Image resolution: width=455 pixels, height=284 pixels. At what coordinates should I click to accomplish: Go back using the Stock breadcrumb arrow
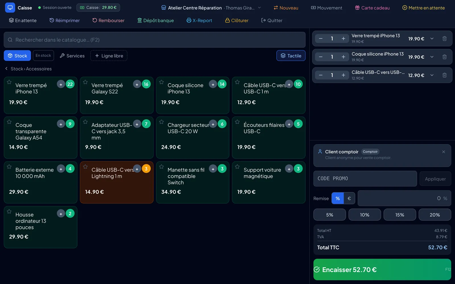point(7,69)
